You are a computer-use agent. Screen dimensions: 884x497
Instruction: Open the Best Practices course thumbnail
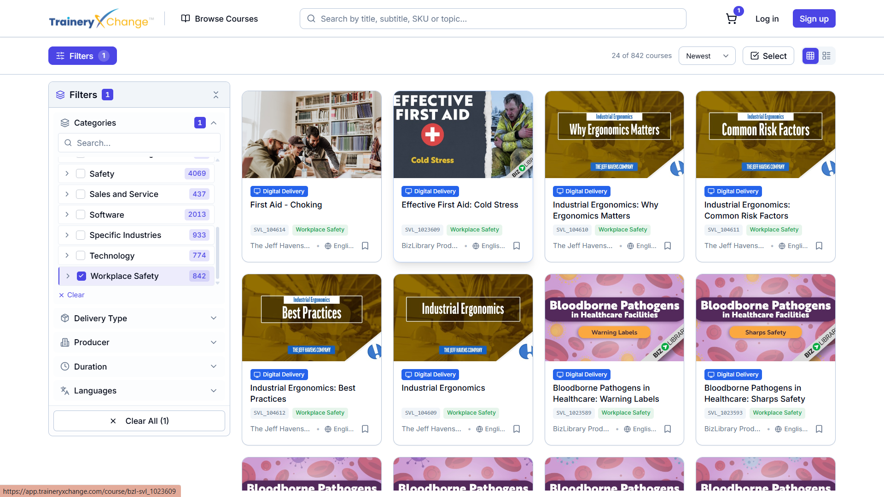[x=312, y=318]
